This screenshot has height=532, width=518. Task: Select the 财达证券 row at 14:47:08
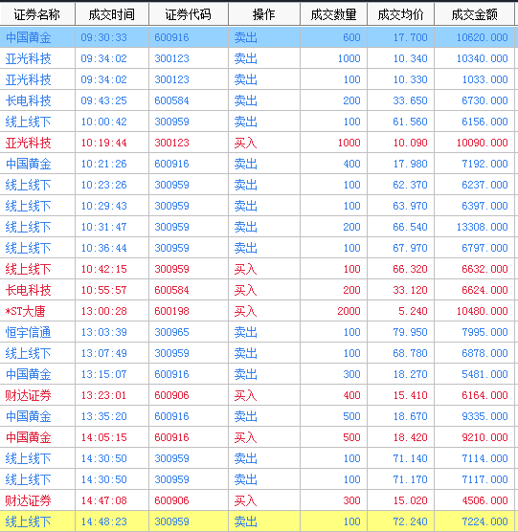pos(258,500)
